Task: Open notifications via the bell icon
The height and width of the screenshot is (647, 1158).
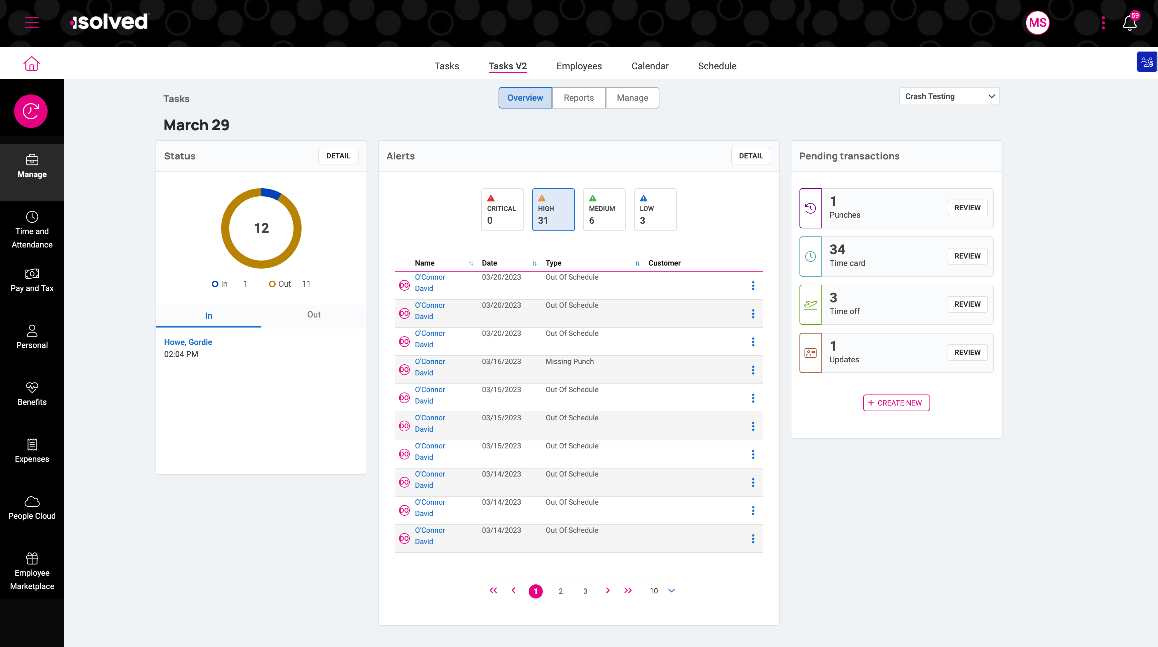Action: pos(1129,22)
